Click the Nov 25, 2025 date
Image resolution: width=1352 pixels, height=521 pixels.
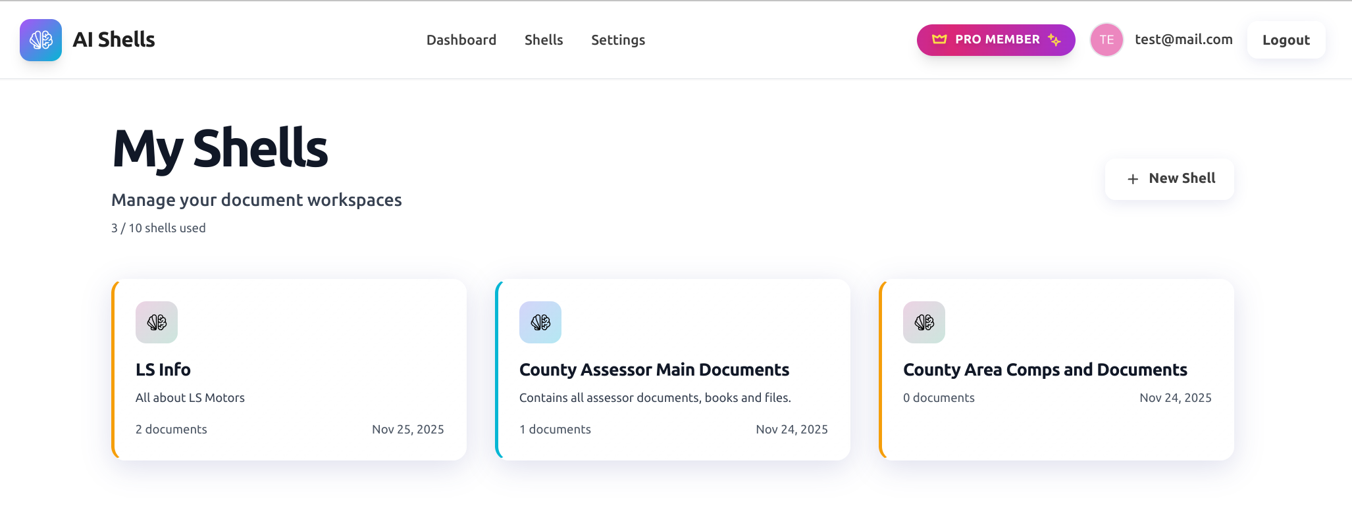[x=408, y=430]
